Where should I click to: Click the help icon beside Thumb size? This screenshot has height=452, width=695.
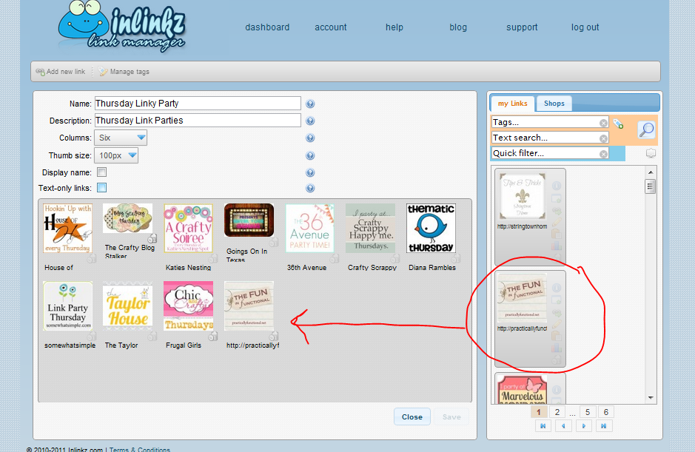pyautogui.click(x=310, y=155)
